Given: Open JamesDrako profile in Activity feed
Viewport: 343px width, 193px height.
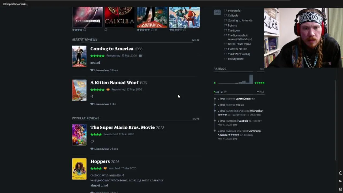Looking at the screenshot, I should (x=243, y=99).
